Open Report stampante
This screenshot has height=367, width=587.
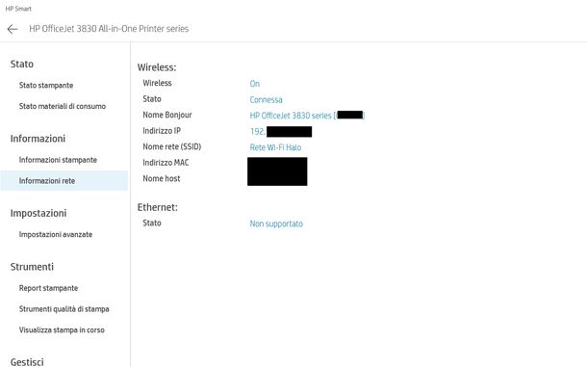pyautogui.click(x=48, y=288)
